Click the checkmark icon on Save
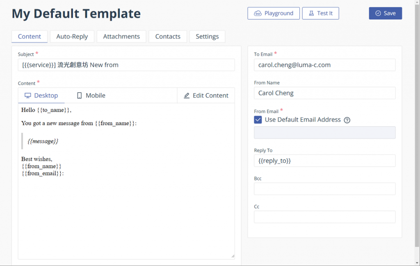The width and height of the screenshot is (420, 266). click(378, 14)
